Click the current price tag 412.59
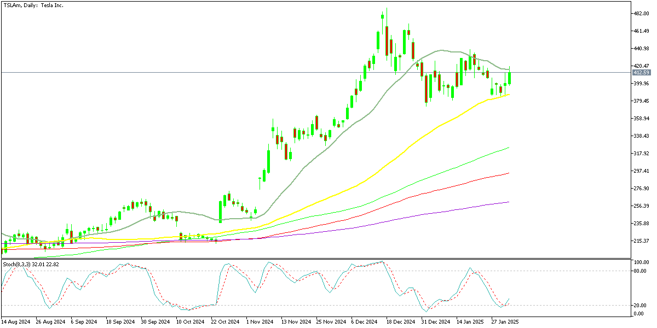 [641, 73]
